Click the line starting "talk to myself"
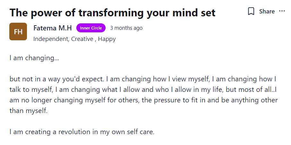The image size is (291, 145). pyautogui.click(x=143, y=90)
